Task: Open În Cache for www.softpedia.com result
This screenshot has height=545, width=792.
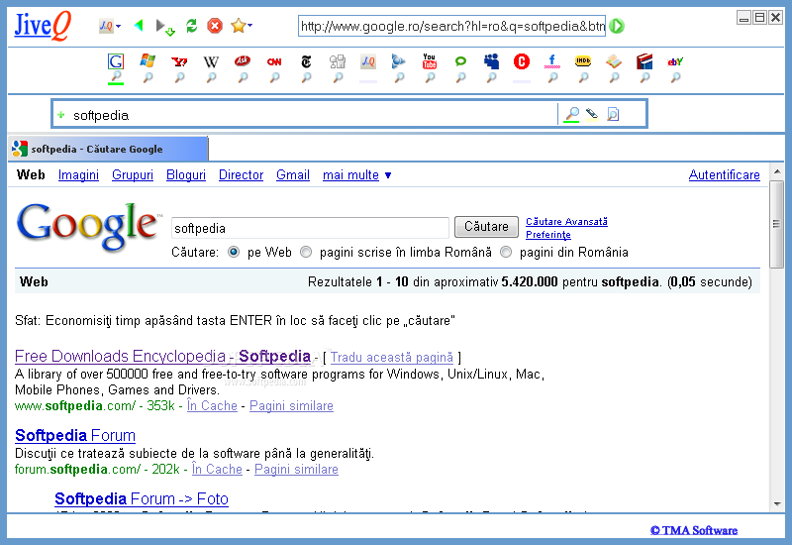Action: (212, 405)
